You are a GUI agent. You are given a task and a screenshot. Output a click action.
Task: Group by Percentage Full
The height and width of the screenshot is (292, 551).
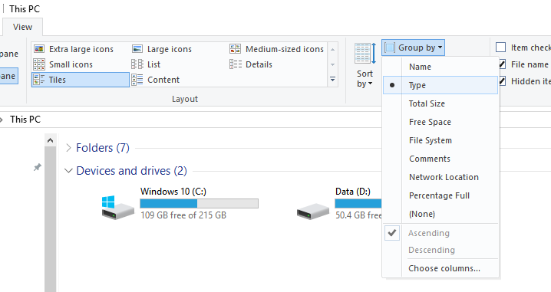[440, 195]
